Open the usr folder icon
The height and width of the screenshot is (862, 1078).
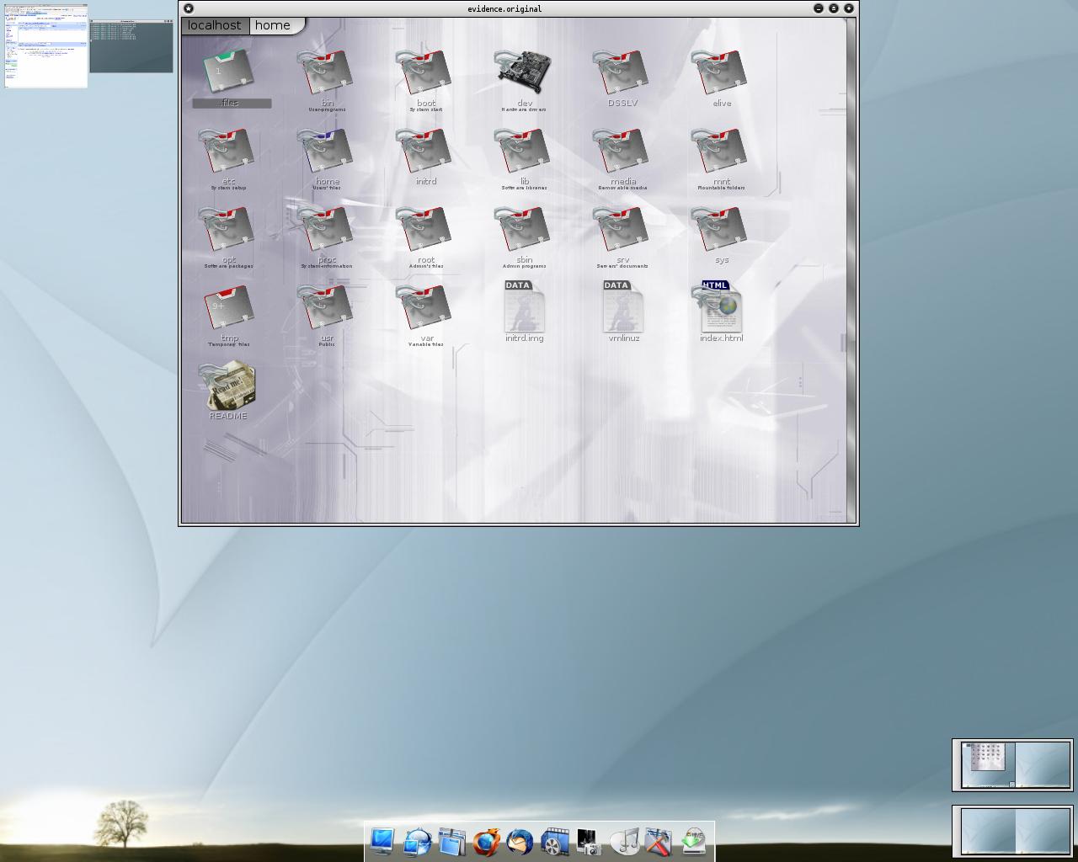coord(325,308)
